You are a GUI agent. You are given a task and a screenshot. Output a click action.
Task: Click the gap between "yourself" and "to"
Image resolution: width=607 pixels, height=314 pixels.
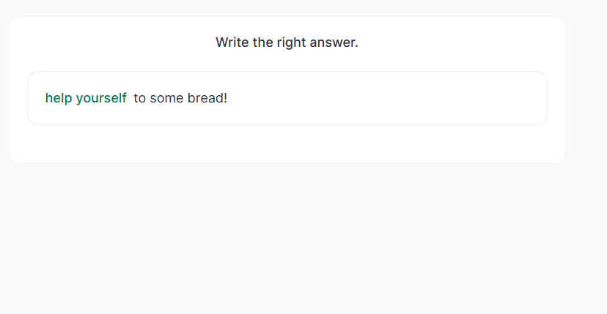point(130,98)
